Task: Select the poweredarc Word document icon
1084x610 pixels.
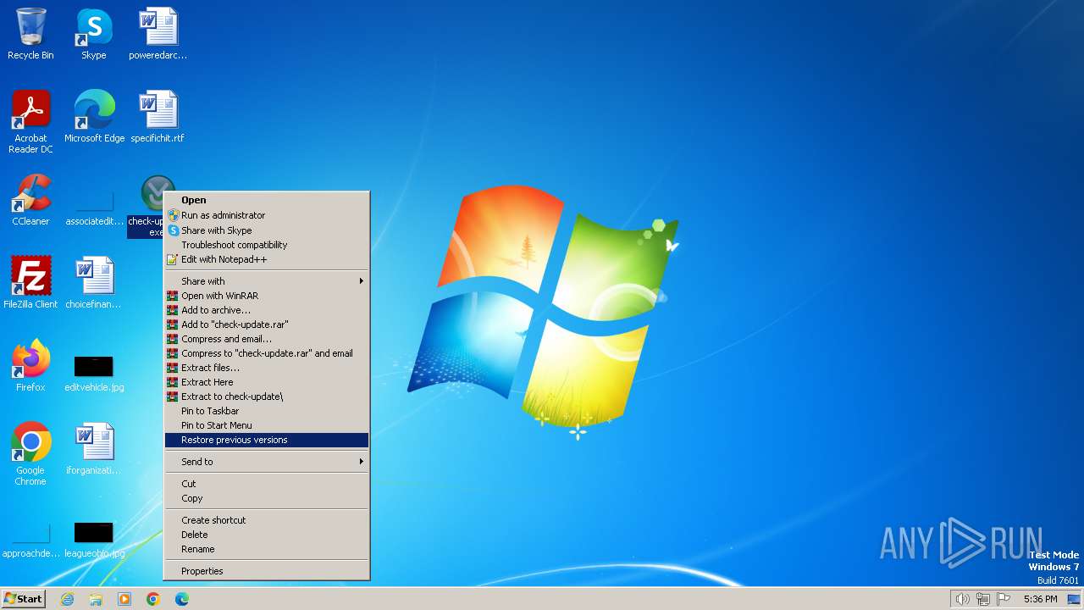Action: point(158,34)
